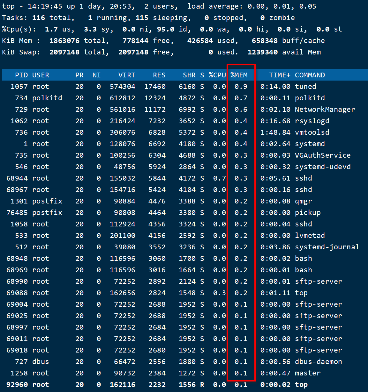Click the USER column header

[x=41, y=75]
